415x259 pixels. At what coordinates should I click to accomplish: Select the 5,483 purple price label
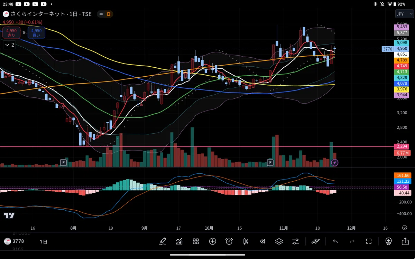[402, 27]
